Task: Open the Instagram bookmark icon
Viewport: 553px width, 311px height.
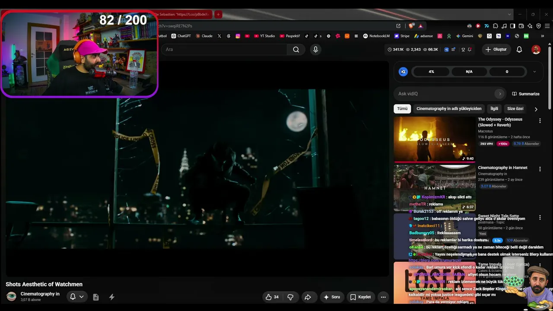Action: 238,36
